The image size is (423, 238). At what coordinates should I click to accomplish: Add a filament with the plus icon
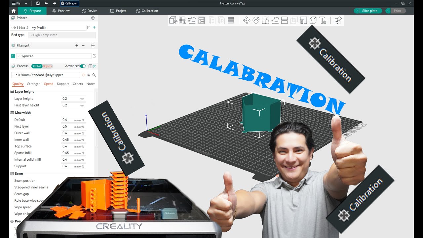coord(77,45)
